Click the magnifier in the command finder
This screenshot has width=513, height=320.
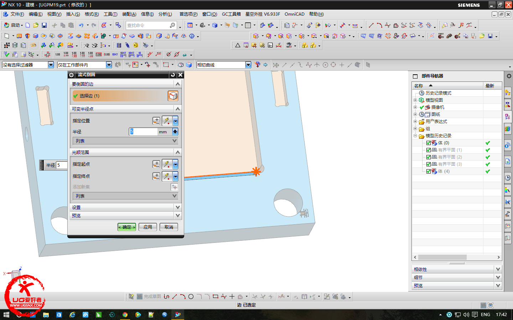point(172,25)
